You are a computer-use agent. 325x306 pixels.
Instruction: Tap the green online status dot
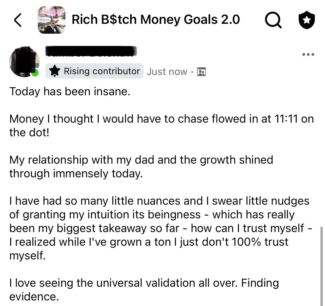[x=35, y=73]
